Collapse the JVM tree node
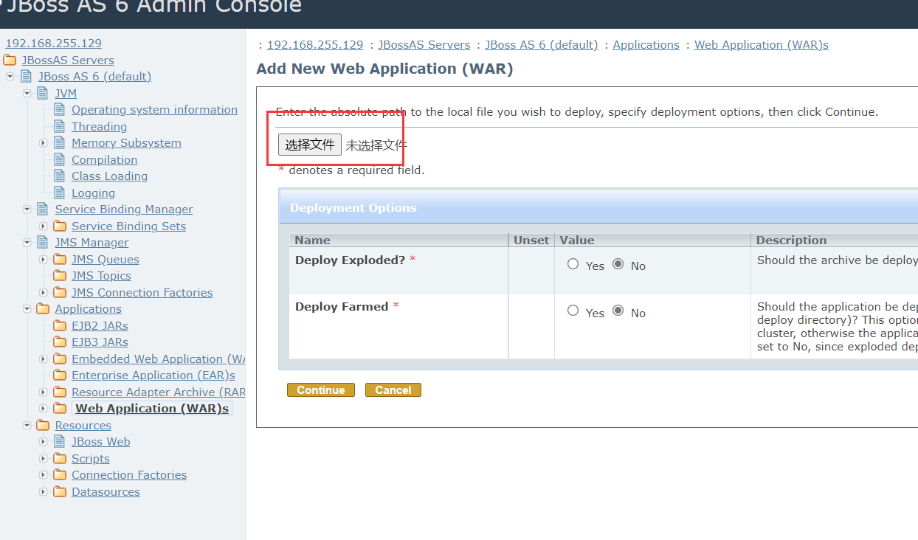The height and width of the screenshot is (540, 918). pyautogui.click(x=27, y=94)
